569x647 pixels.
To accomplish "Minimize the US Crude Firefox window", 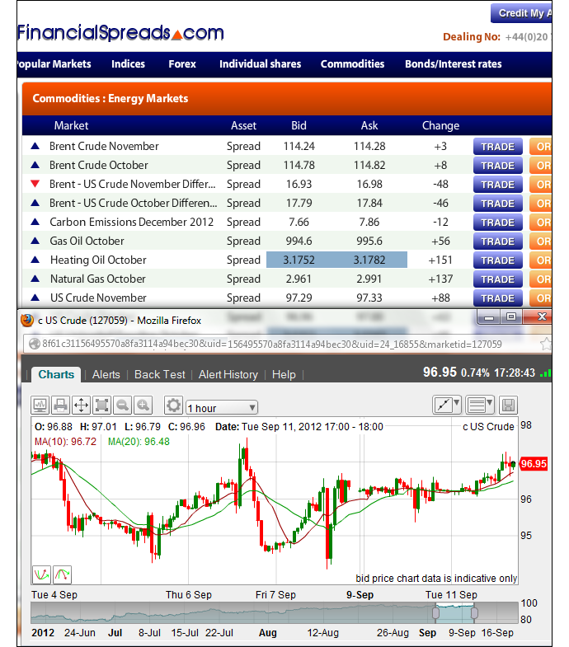I will pos(489,317).
